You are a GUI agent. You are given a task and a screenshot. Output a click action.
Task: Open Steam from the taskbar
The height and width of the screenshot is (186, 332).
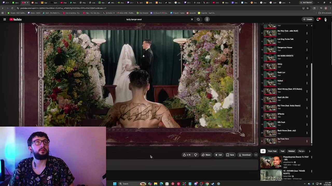click(213, 184)
